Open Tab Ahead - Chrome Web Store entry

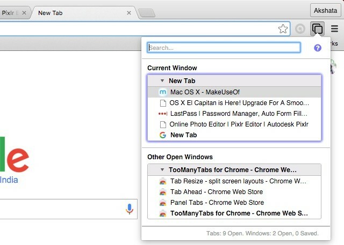coord(234,192)
